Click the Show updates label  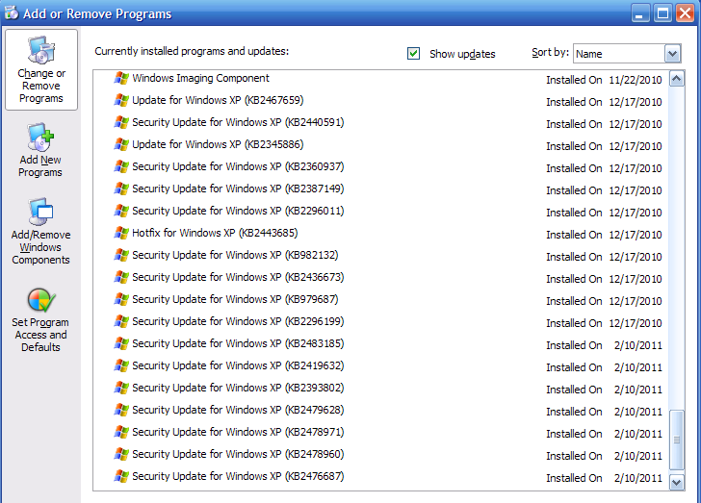[462, 54]
